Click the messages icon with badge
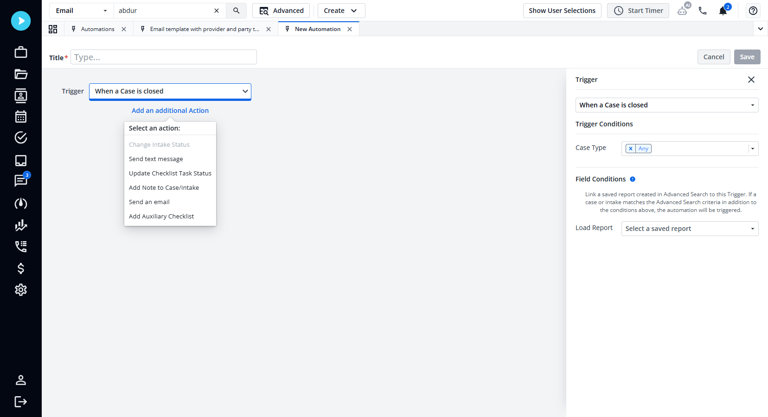 coord(21,180)
